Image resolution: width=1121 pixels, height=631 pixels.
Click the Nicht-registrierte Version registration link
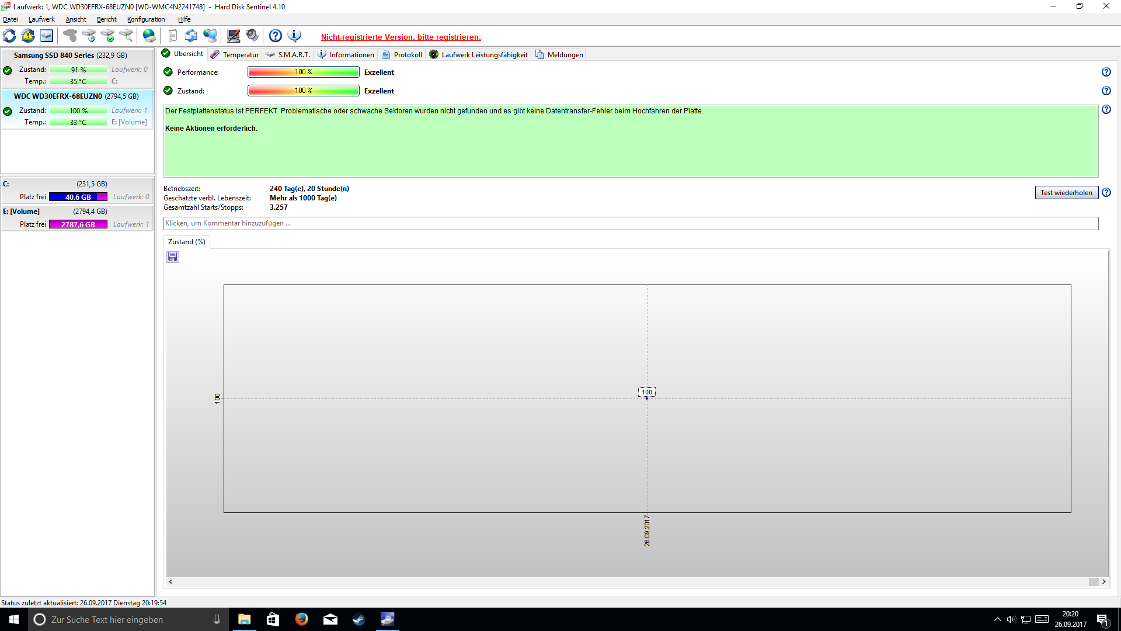click(x=401, y=37)
